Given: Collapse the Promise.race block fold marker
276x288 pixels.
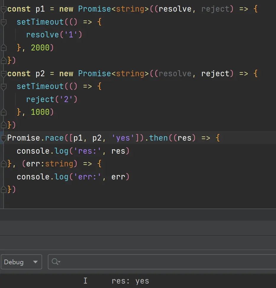Looking at the screenshot, I should [x=3, y=138].
